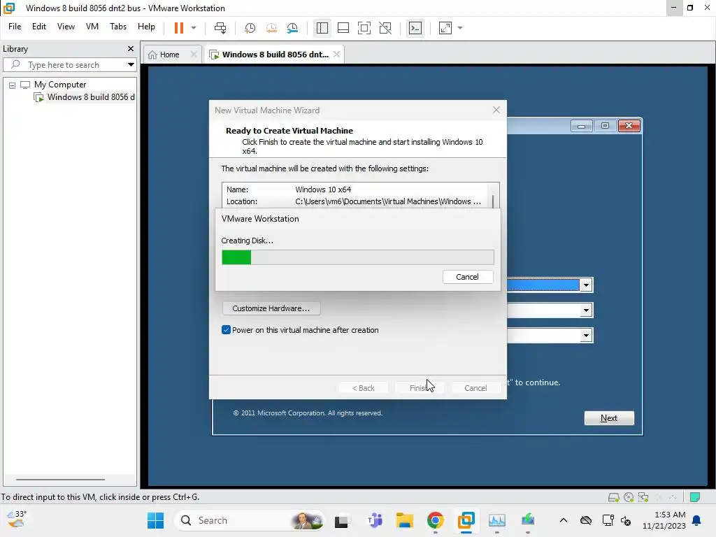Image resolution: width=716 pixels, height=537 pixels.
Task: Close the Home tab
Action: tap(194, 55)
